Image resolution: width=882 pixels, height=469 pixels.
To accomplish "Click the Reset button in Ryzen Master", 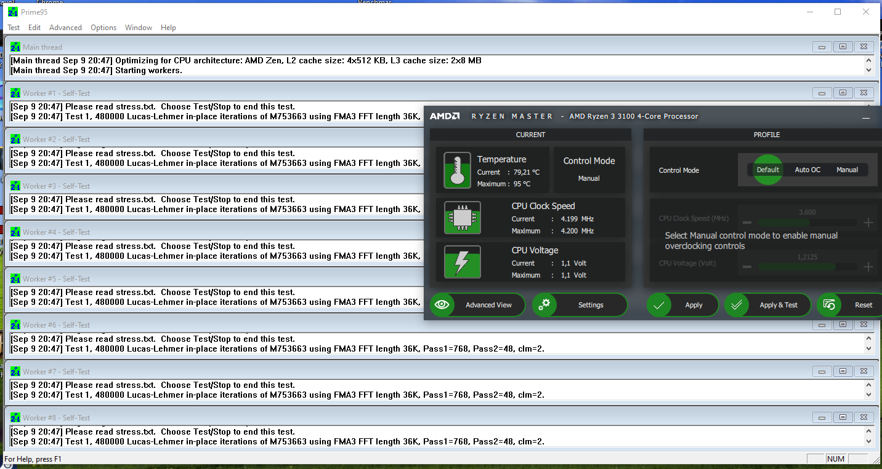I will click(849, 305).
